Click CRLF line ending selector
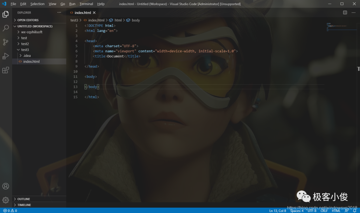360x213 pixels. tap(324, 211)
